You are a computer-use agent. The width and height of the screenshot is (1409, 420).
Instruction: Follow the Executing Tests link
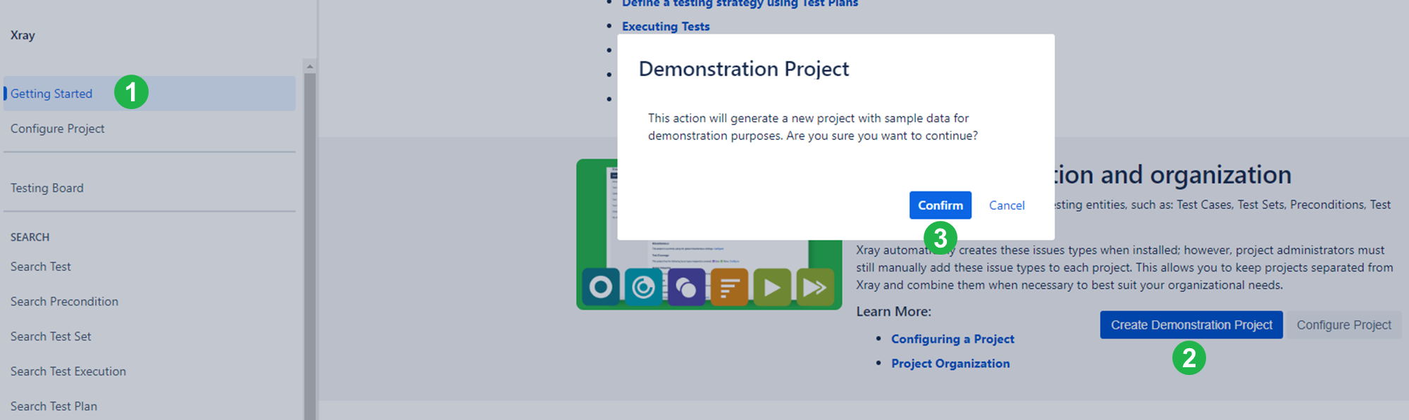click(666, 27)
